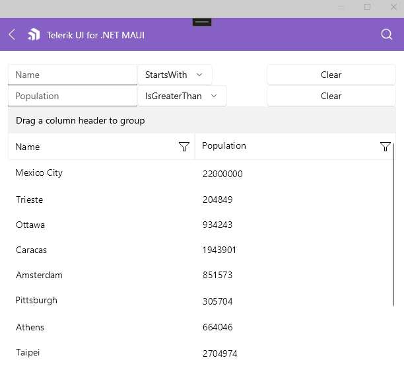Clear the Population filter
This screenshot has height=370, width=404.
pyautogui.click(x=331, y=96)
